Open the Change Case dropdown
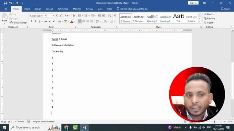Screen dimensions: 234x131 pyautogui.click(x=67, y=16)
